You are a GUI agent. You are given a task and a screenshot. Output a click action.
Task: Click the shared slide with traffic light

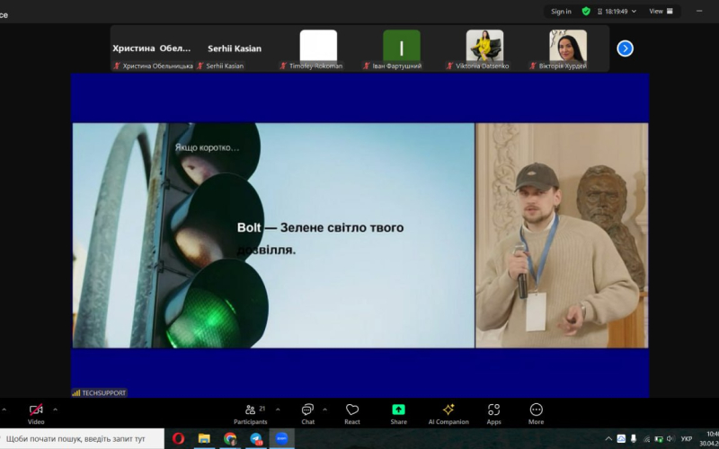[273, 235]
